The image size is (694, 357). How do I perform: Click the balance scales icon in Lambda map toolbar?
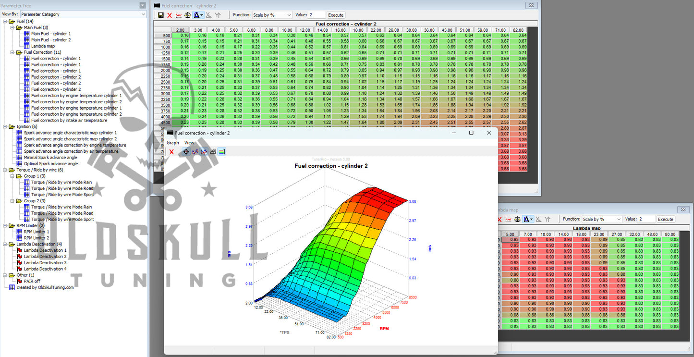[x=517, y=219]
